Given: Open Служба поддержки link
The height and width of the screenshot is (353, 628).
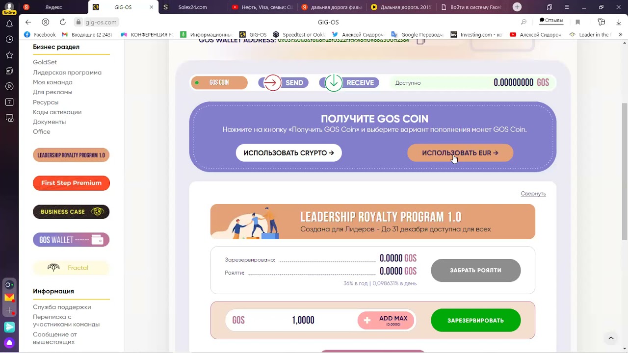Looking at the screenshot, I should click(62, 307).
